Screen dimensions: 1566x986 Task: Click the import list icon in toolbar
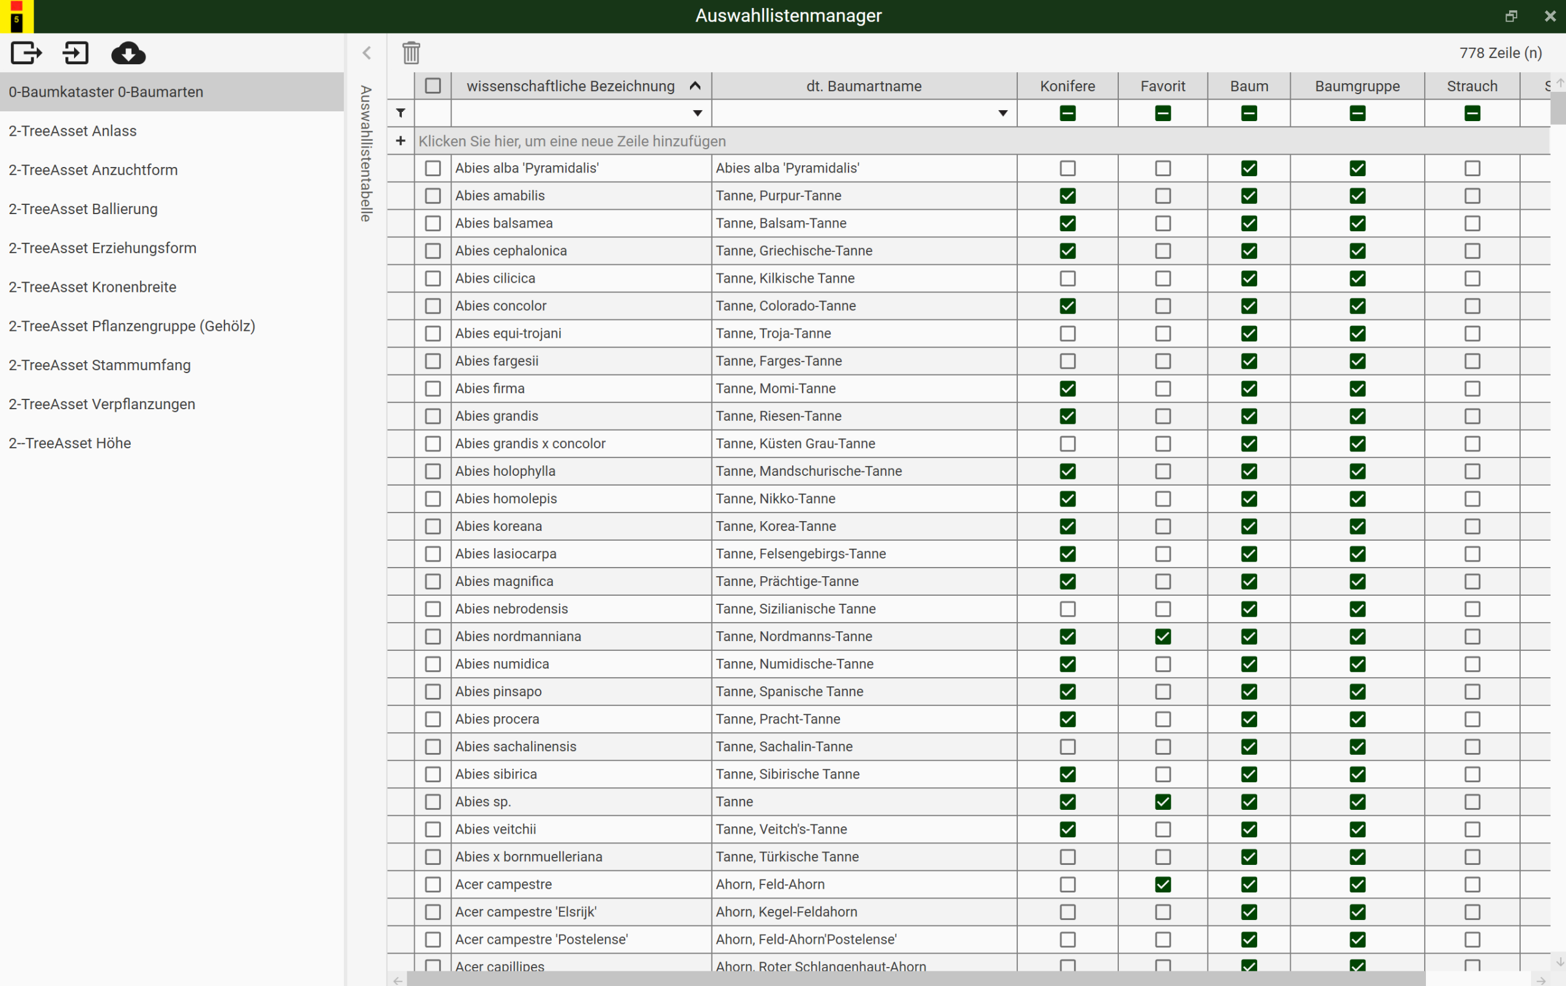(75, 53)
